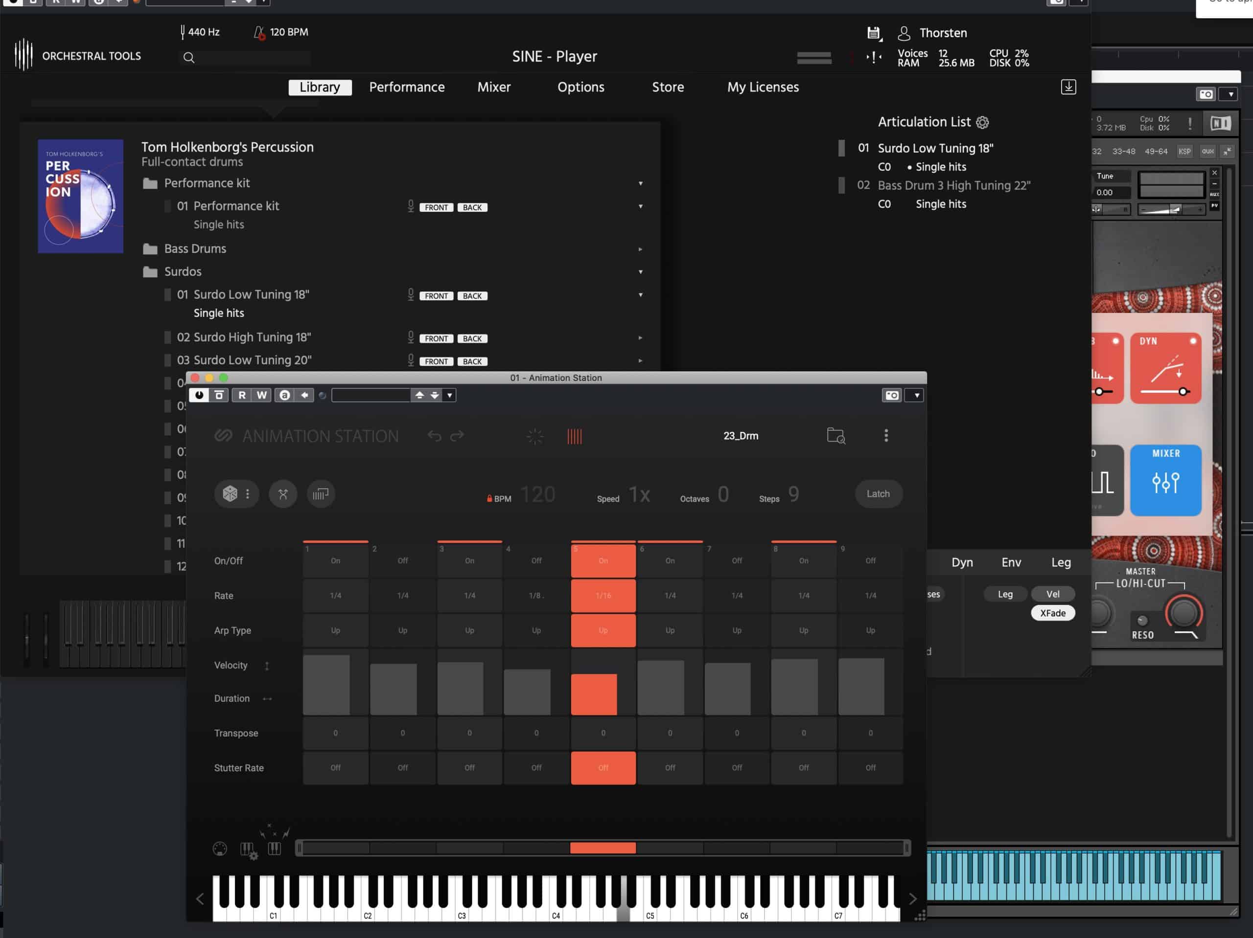Toggle step 1 On/Off cell
The image size is (1253, 938).
[x=335, y=560]
